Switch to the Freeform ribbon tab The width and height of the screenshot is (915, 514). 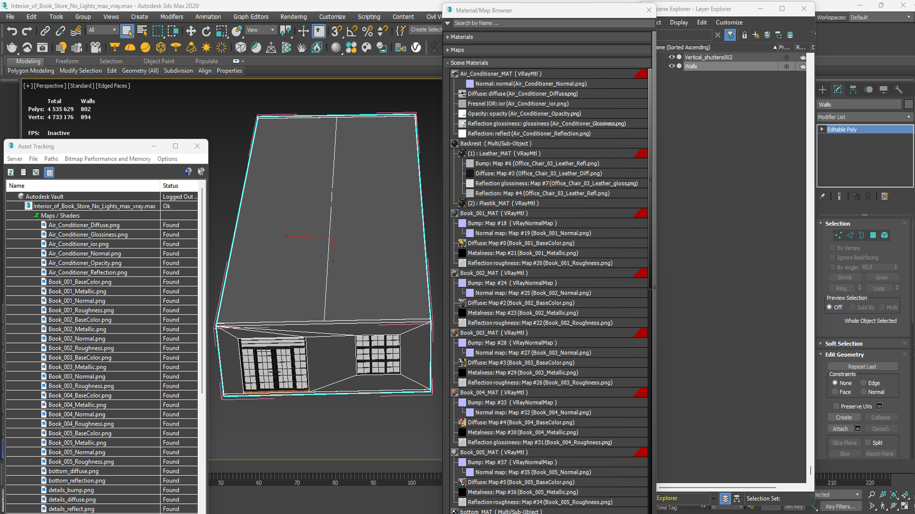(67, 61)
